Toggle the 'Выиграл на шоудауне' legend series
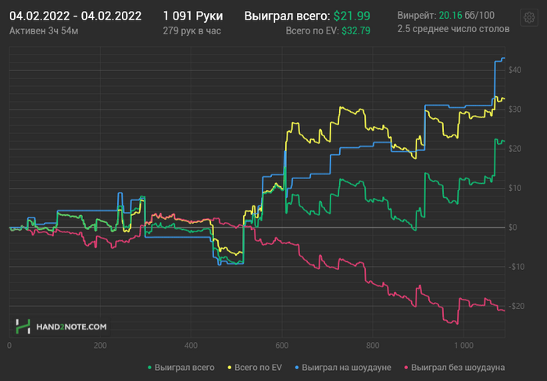Screen dimensions: 547x381 coord(343,368)
